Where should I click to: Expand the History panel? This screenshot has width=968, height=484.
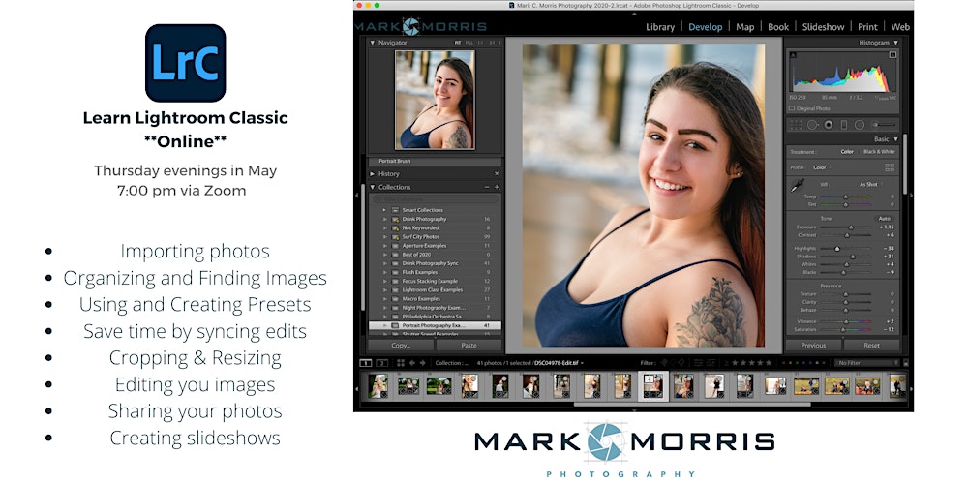click(373, 174)
